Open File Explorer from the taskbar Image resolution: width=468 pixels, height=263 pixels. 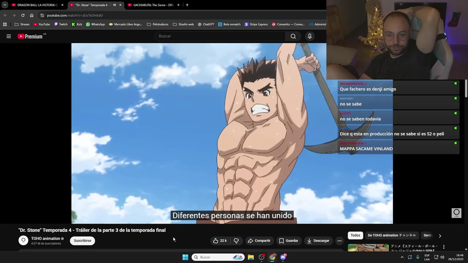251,257
